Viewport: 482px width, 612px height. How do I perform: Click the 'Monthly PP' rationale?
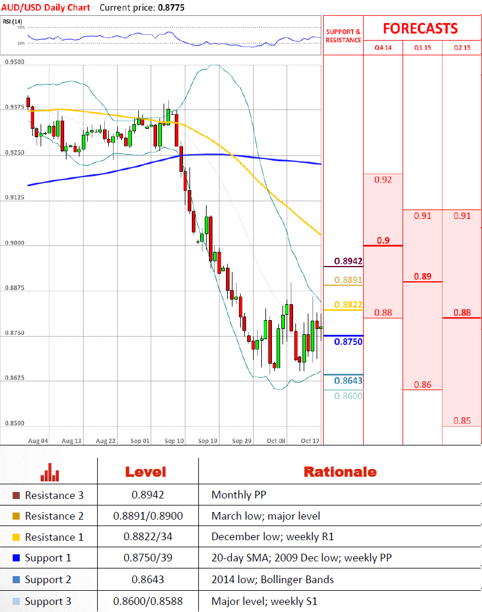click(239, 495)
